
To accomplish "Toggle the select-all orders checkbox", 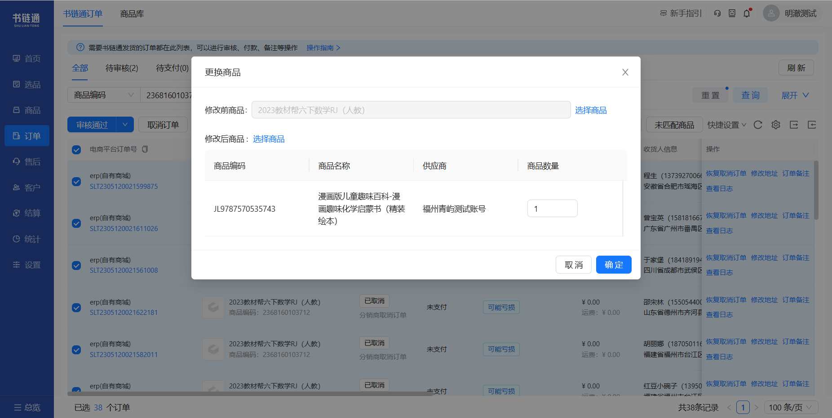I will (x=76, y=150).
